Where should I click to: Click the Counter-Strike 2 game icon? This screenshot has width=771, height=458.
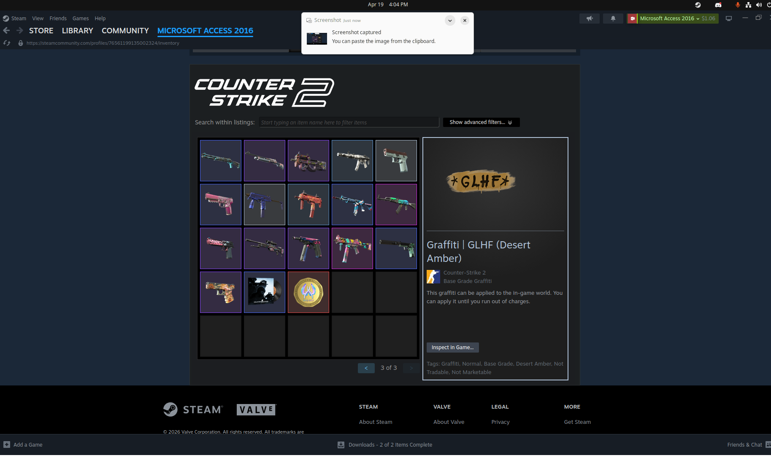click(x=433, y=277)
